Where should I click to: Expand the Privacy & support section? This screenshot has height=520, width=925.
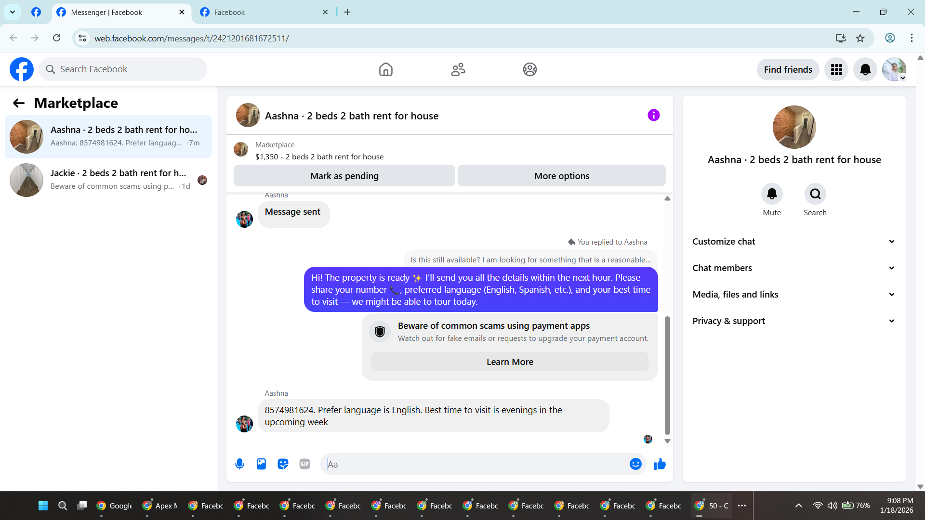[794, 321]
